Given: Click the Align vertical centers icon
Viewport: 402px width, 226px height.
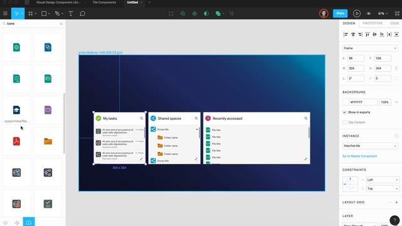Looking at the screenshot, I should click(x=374, y=35).
